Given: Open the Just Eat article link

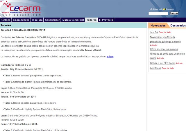Looking at the screenshot, I should [154, 32].
